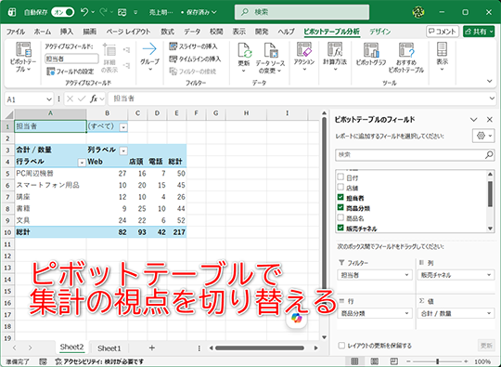Open the グループ arrow button

click(x=150, y=57)
